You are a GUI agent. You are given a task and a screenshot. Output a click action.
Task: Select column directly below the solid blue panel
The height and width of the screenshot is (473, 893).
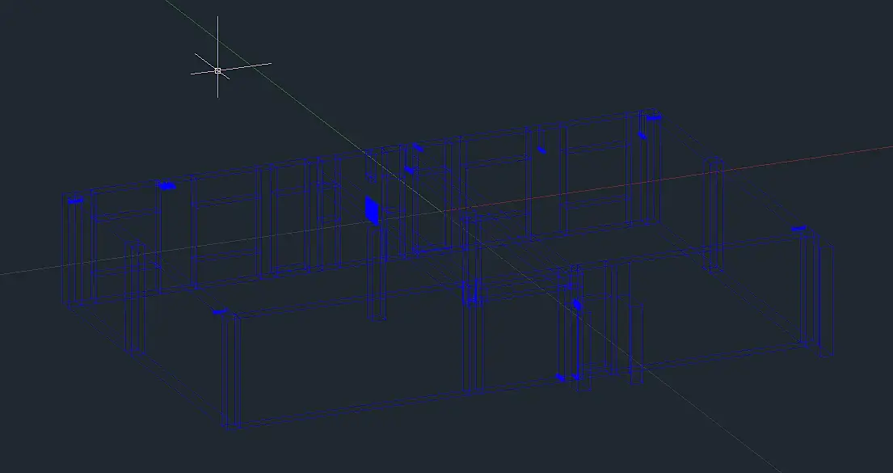pos(377,273)
